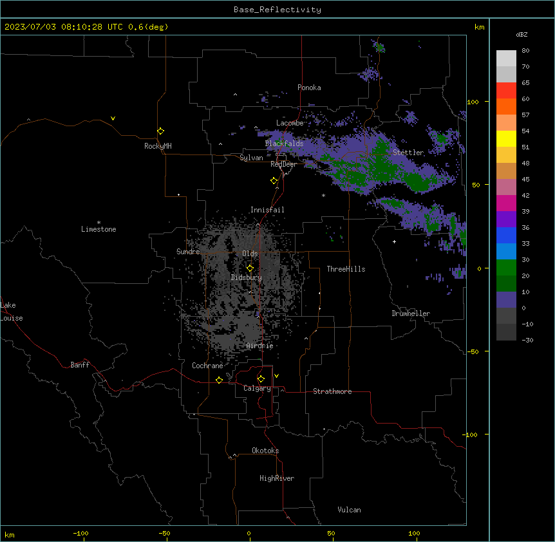Click the asterisk marker above Limestone

pos(99,223)
